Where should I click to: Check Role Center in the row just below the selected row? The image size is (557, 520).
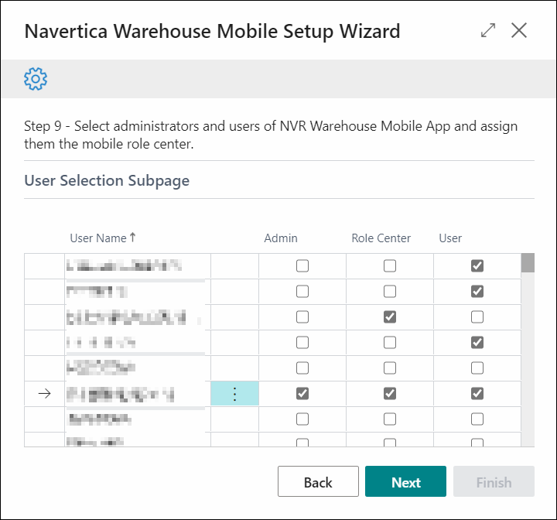(x=390, y=419)
